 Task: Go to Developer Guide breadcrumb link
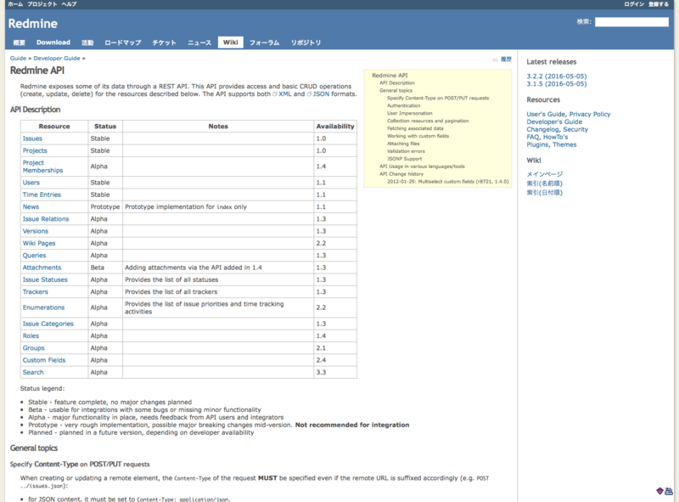(57, 58)
